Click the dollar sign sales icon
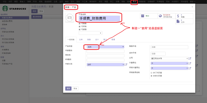Screen dimensions: 207x103 pyautogui.click(x=178, y=16)
